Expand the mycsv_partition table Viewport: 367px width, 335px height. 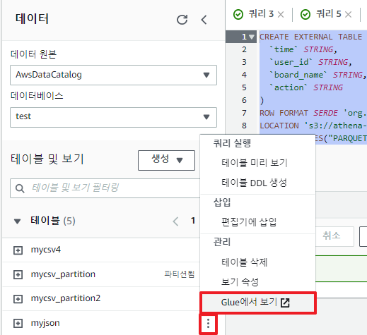(x=18, y=274)
